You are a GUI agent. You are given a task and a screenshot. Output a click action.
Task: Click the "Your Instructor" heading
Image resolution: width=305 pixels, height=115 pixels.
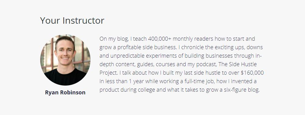coord(72,21)
